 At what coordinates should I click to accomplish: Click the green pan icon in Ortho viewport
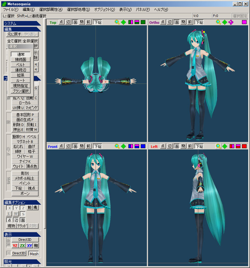tap(225, 22)
